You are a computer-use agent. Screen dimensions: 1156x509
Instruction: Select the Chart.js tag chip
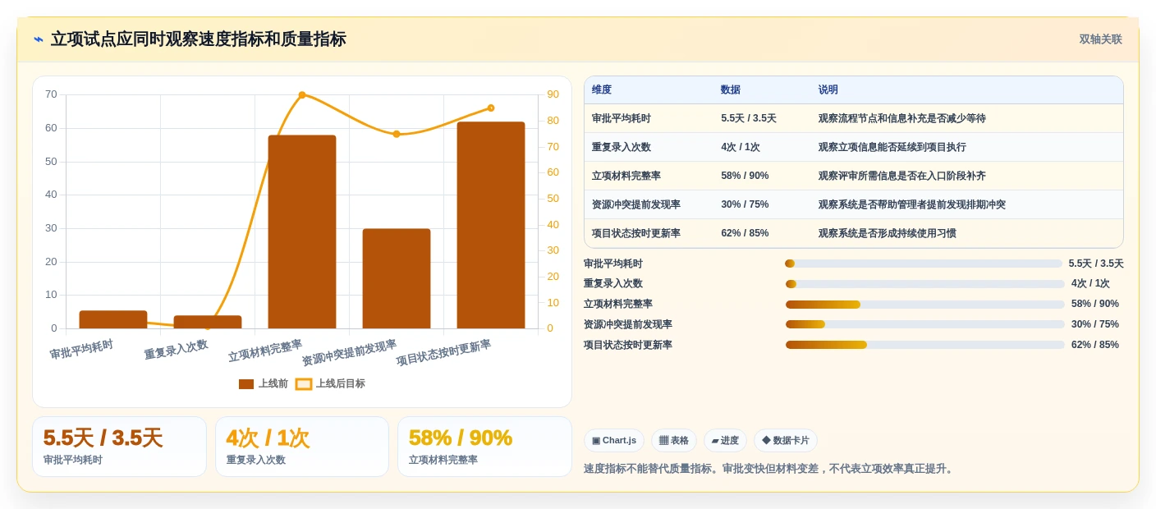pos(614,441)
